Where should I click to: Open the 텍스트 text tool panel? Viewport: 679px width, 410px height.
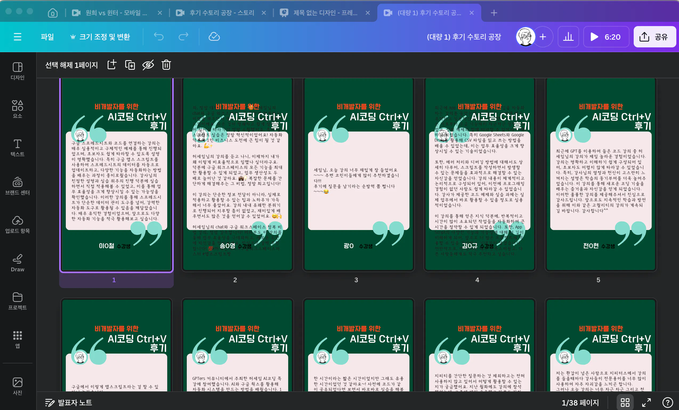17,147
